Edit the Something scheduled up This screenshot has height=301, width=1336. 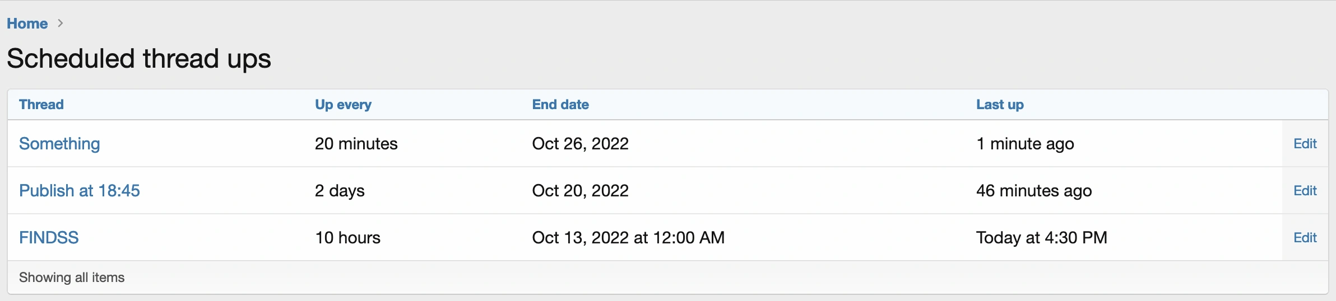click(x=1305, y=144)
